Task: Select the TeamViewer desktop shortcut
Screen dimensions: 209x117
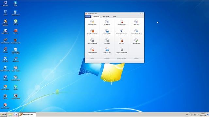Action: tap(15, 13)
